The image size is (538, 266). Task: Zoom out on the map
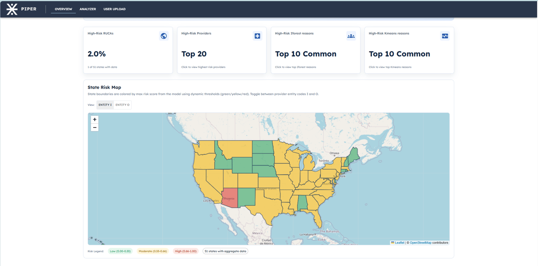(94, 128)
